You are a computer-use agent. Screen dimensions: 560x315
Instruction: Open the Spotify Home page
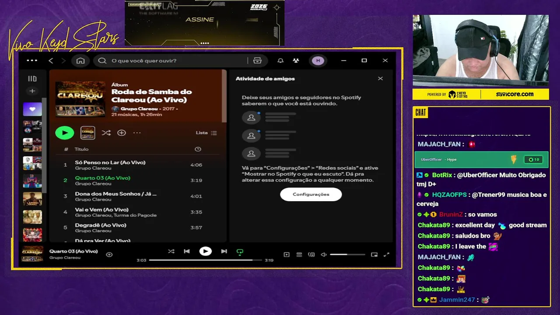click(x=80, y=61)
